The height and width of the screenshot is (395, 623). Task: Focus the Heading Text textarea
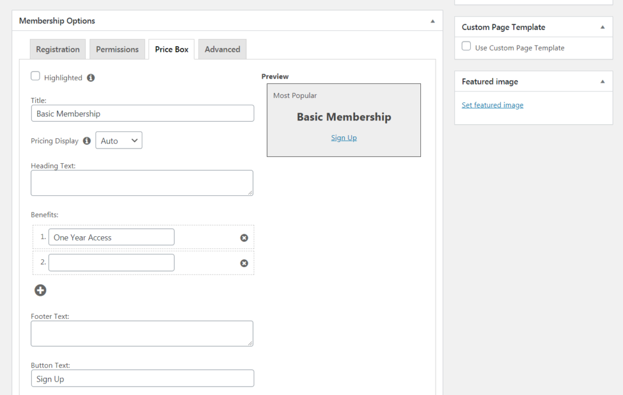142,183
